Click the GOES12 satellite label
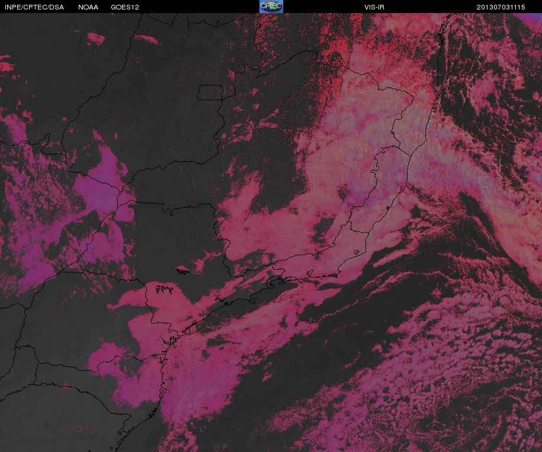Viewport: 542px width, 452px height. click(125, 7)
